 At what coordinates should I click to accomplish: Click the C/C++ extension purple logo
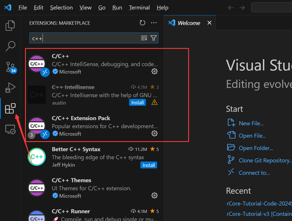pyautogui.click(x=37, y=64)
